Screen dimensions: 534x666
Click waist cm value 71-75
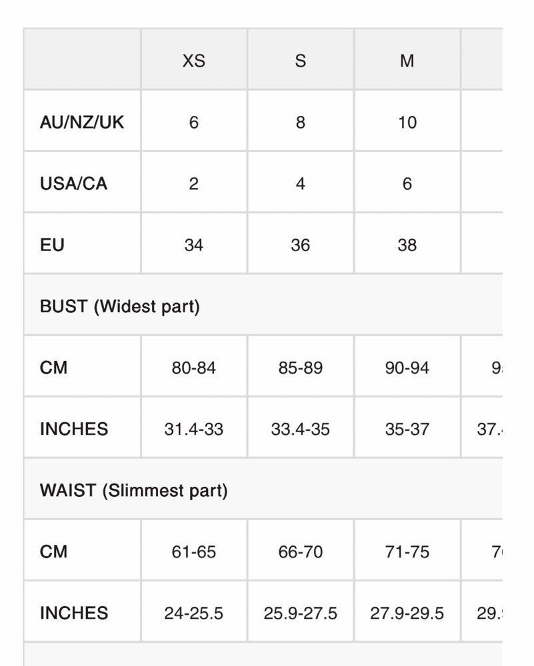[x=407, y=551]
